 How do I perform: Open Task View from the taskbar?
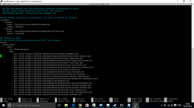click(59, 105)
